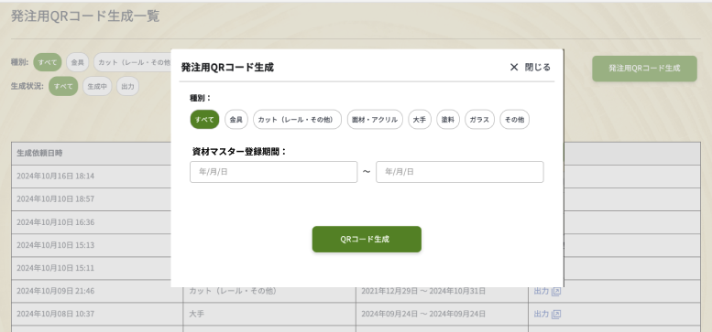Click the end date 年/月/日 field
Viewport: 712px width, 332px height.
459,172
